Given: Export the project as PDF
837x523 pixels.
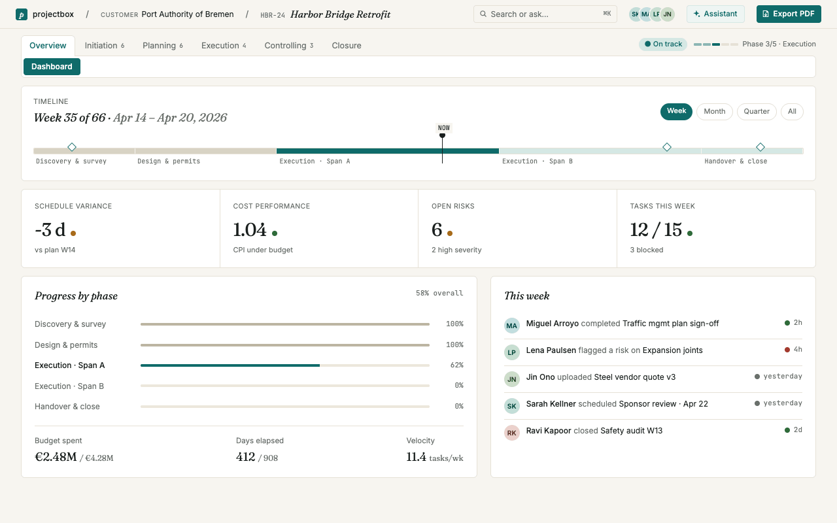Looking at the screenshot, I should click(789, 14).
